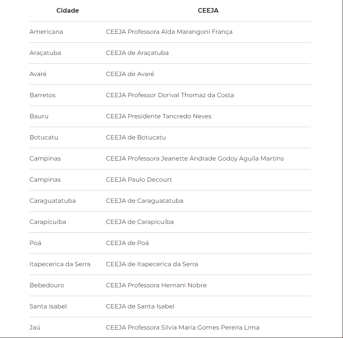The image size is (343, 338).
Task: Select the Americana city cell
Action: (x=46, y=32)
